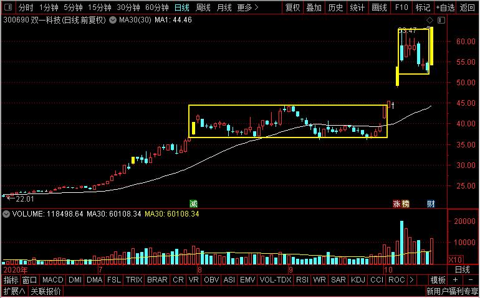Switch to 30分钟 period
The image size is (480, 298).
click(x=128, y=7)
